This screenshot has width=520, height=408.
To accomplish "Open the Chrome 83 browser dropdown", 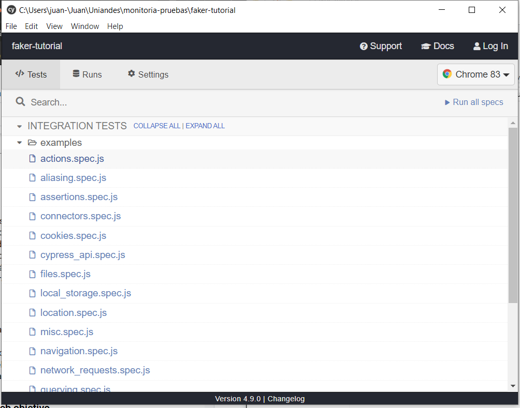I will point(476,74).
